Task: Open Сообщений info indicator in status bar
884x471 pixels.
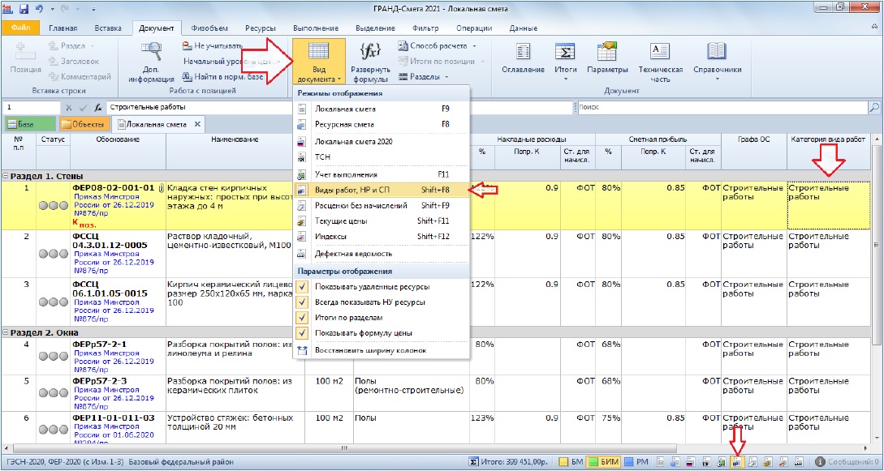Action: [847, 462]
